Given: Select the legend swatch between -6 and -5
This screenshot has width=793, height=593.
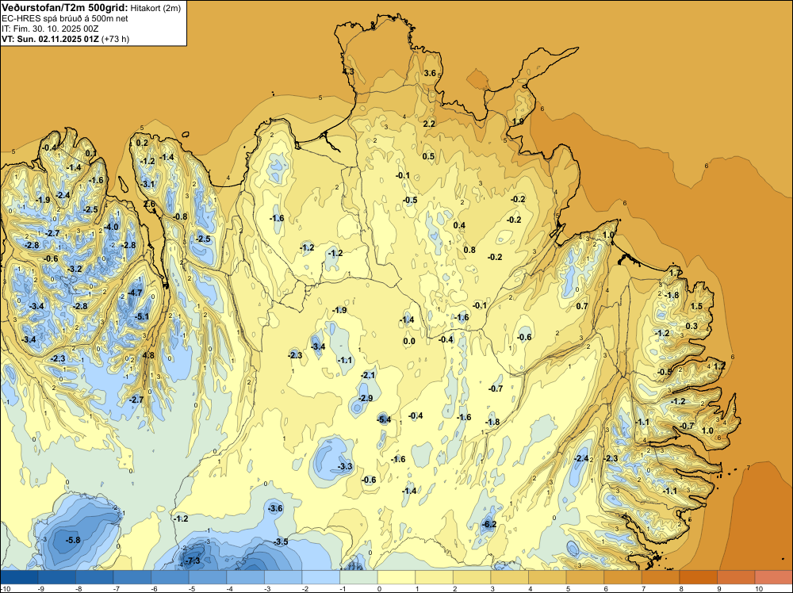Looking at the screenshot, I should (170, 577).
